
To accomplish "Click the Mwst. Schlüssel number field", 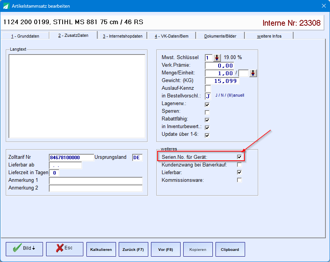I will click(x=209, y=58).
